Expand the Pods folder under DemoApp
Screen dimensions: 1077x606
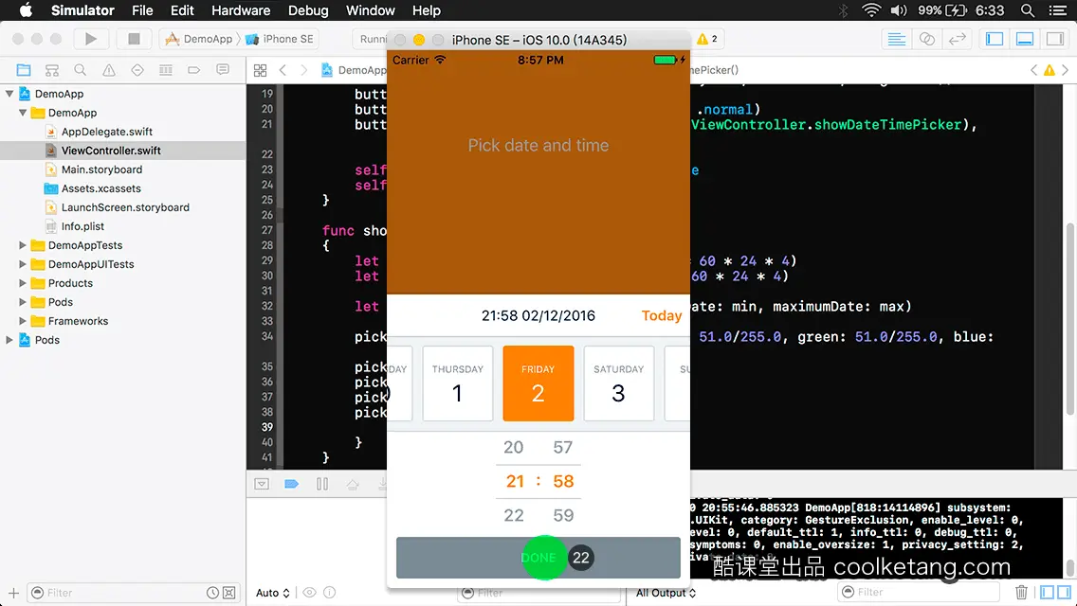(23, 302)
